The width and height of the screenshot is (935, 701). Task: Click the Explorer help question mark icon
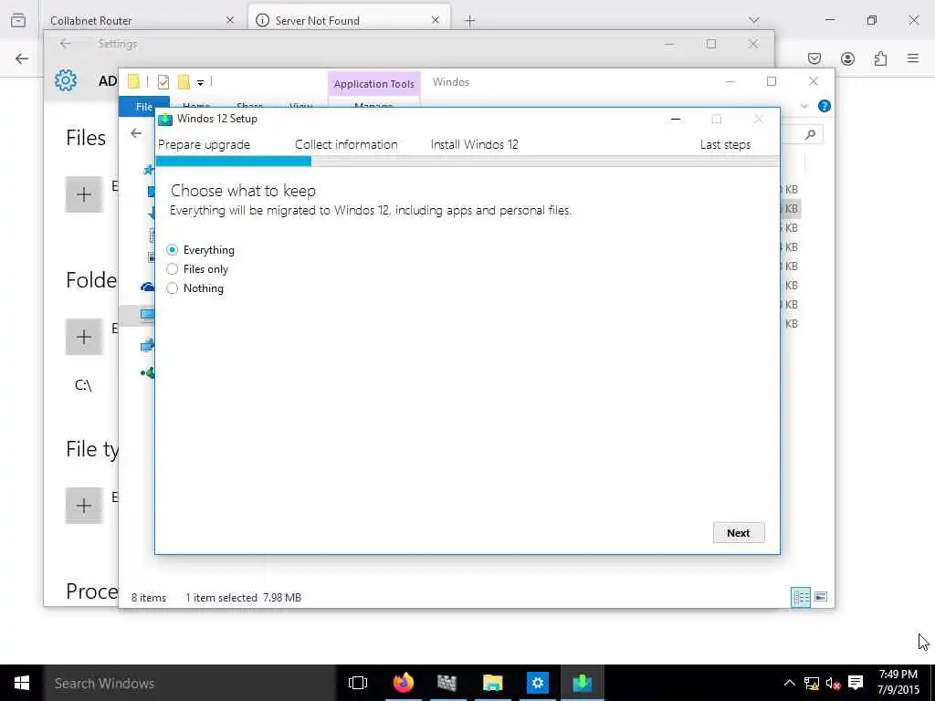pos(825,106)
